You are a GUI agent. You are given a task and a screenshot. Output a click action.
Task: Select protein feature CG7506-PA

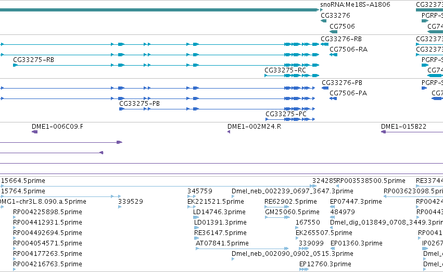pyautogui.click(x=348, y=93)
